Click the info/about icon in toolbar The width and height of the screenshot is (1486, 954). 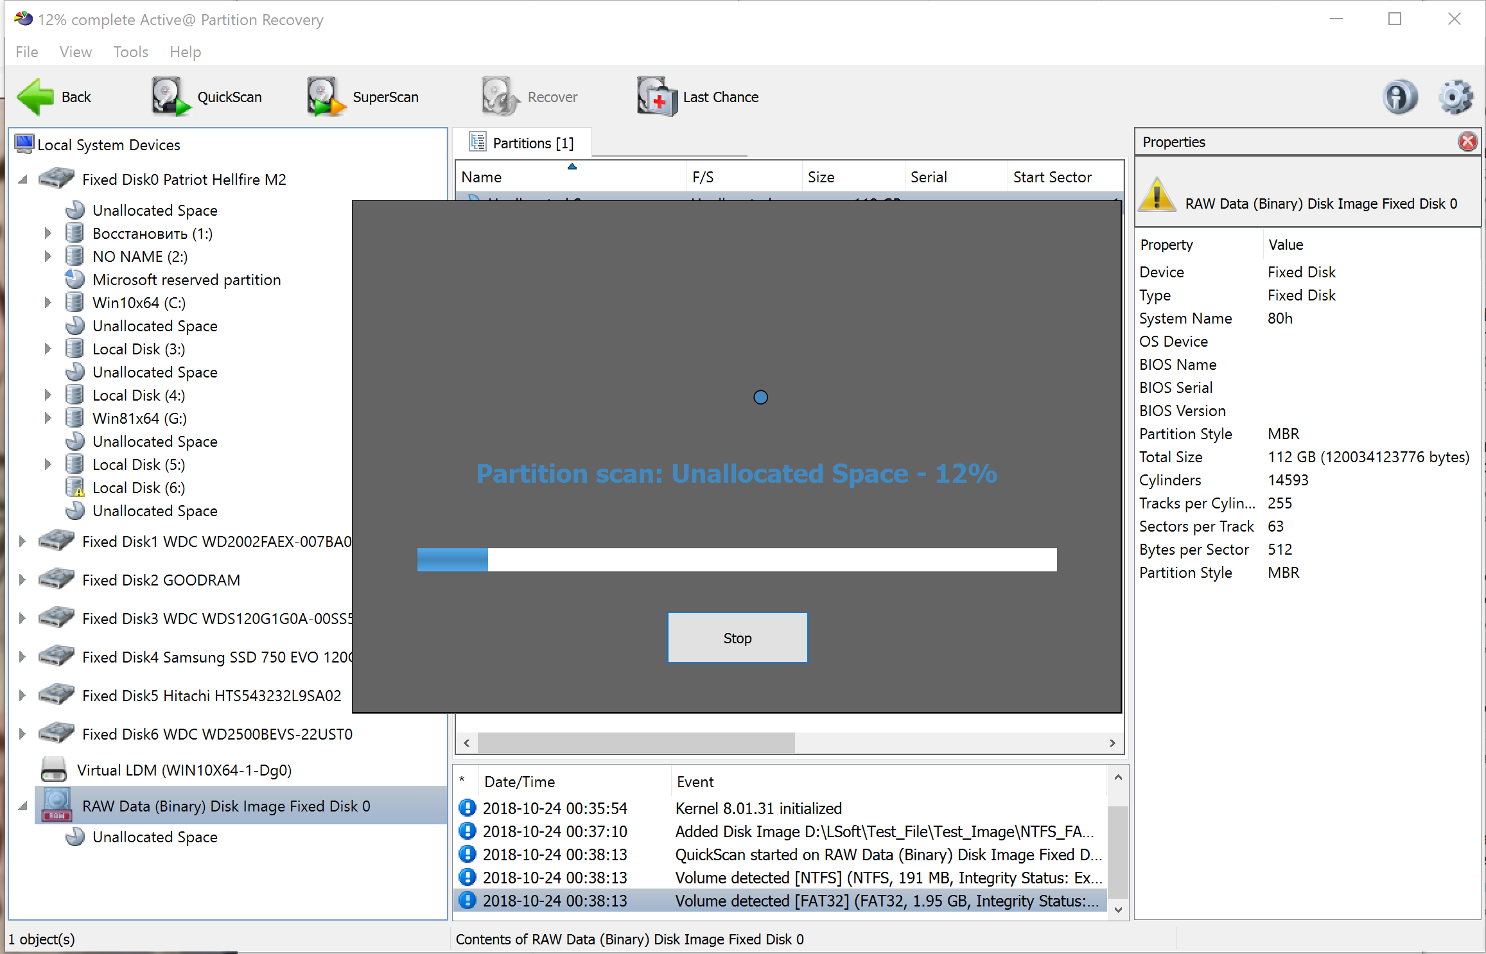(1399, 97)
